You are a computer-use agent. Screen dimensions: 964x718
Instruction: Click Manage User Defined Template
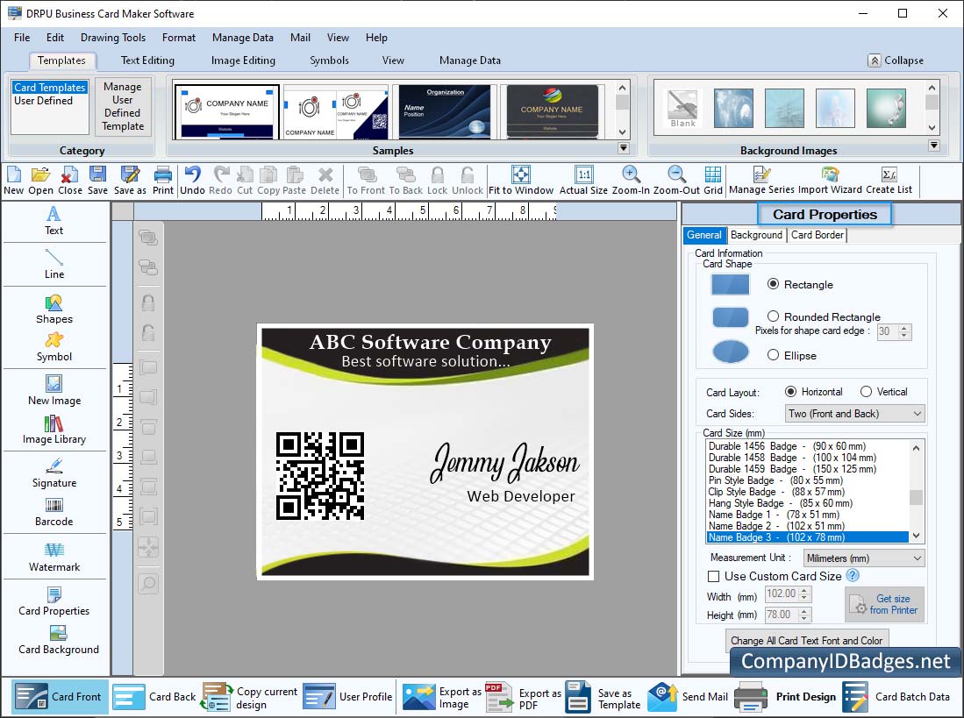[x=122, y=106]
